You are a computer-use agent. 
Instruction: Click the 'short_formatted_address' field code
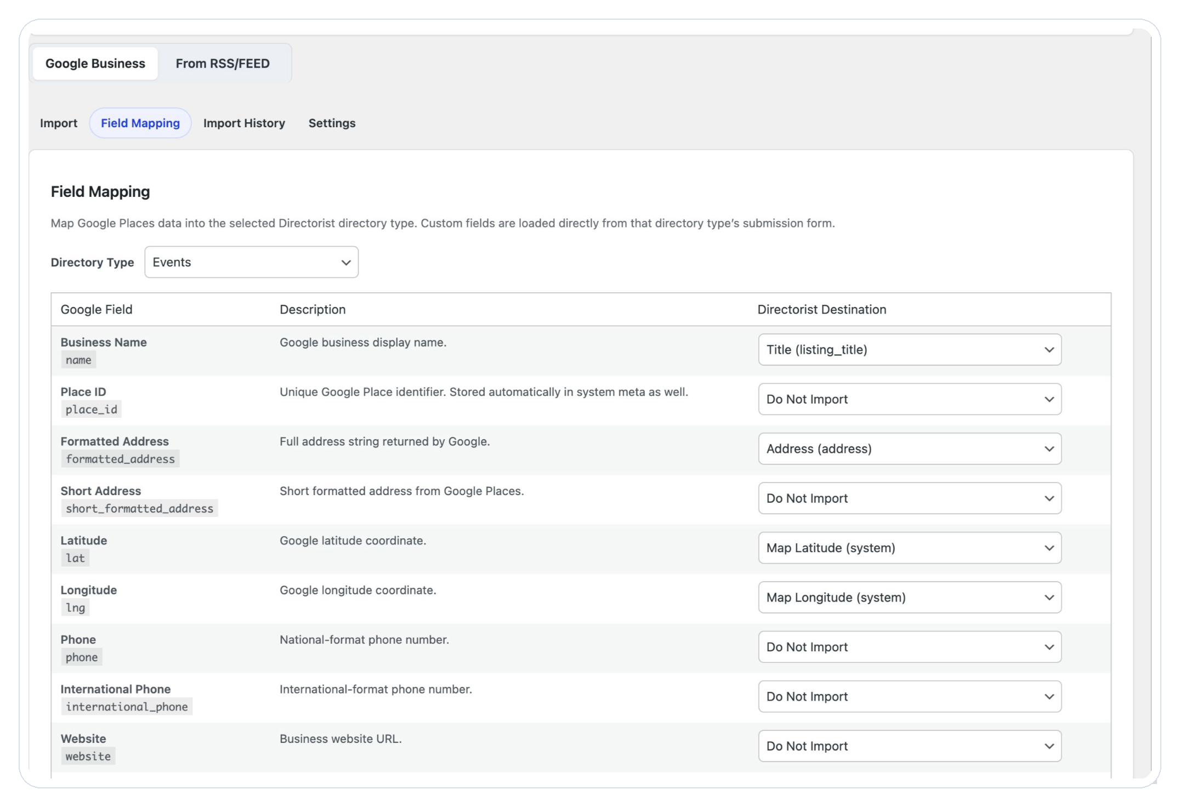point(139,509)
